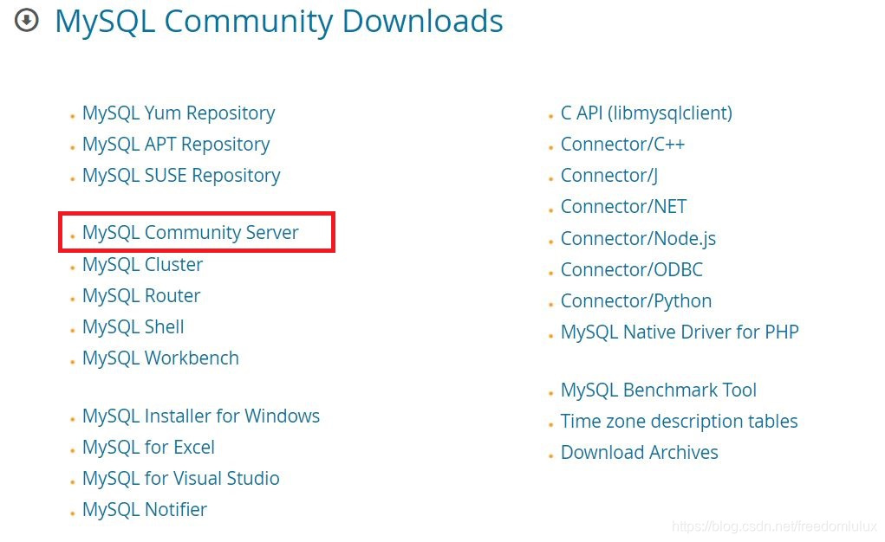Click the download arrow icon beside the title
885x542 pixels.
[x=27, y=20]
